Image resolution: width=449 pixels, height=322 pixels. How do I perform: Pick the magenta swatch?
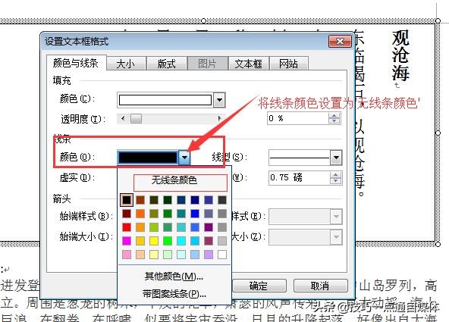127,241
